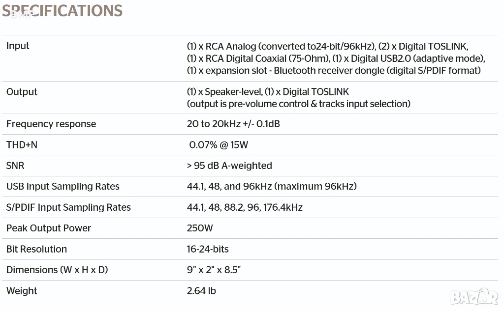Image resolution: width=504 pixels, height=311 pixels.
Task: Click the SPECIFICATIONS heading
Action: click(x=63, y=10)
